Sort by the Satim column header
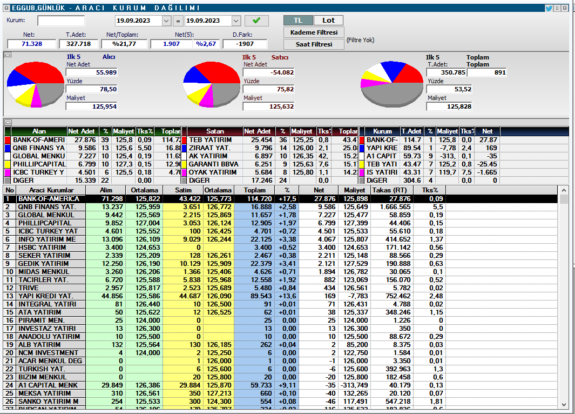The height and width of the screenshot is (414, 575). pos(183,190)
